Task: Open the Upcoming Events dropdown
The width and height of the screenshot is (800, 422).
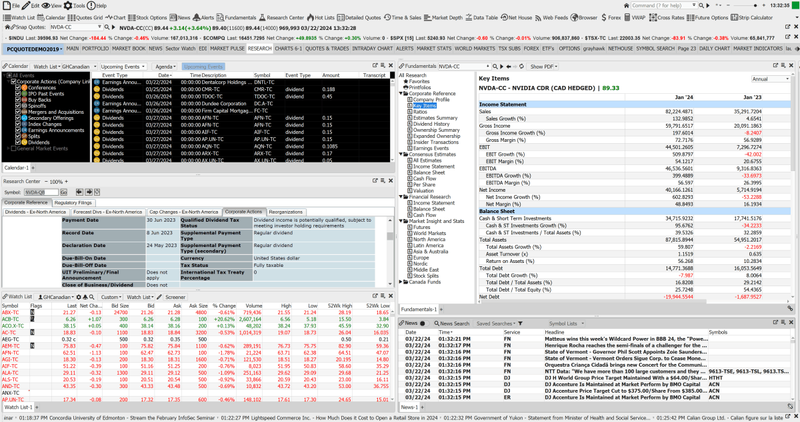Action: [x=123, y=67]
